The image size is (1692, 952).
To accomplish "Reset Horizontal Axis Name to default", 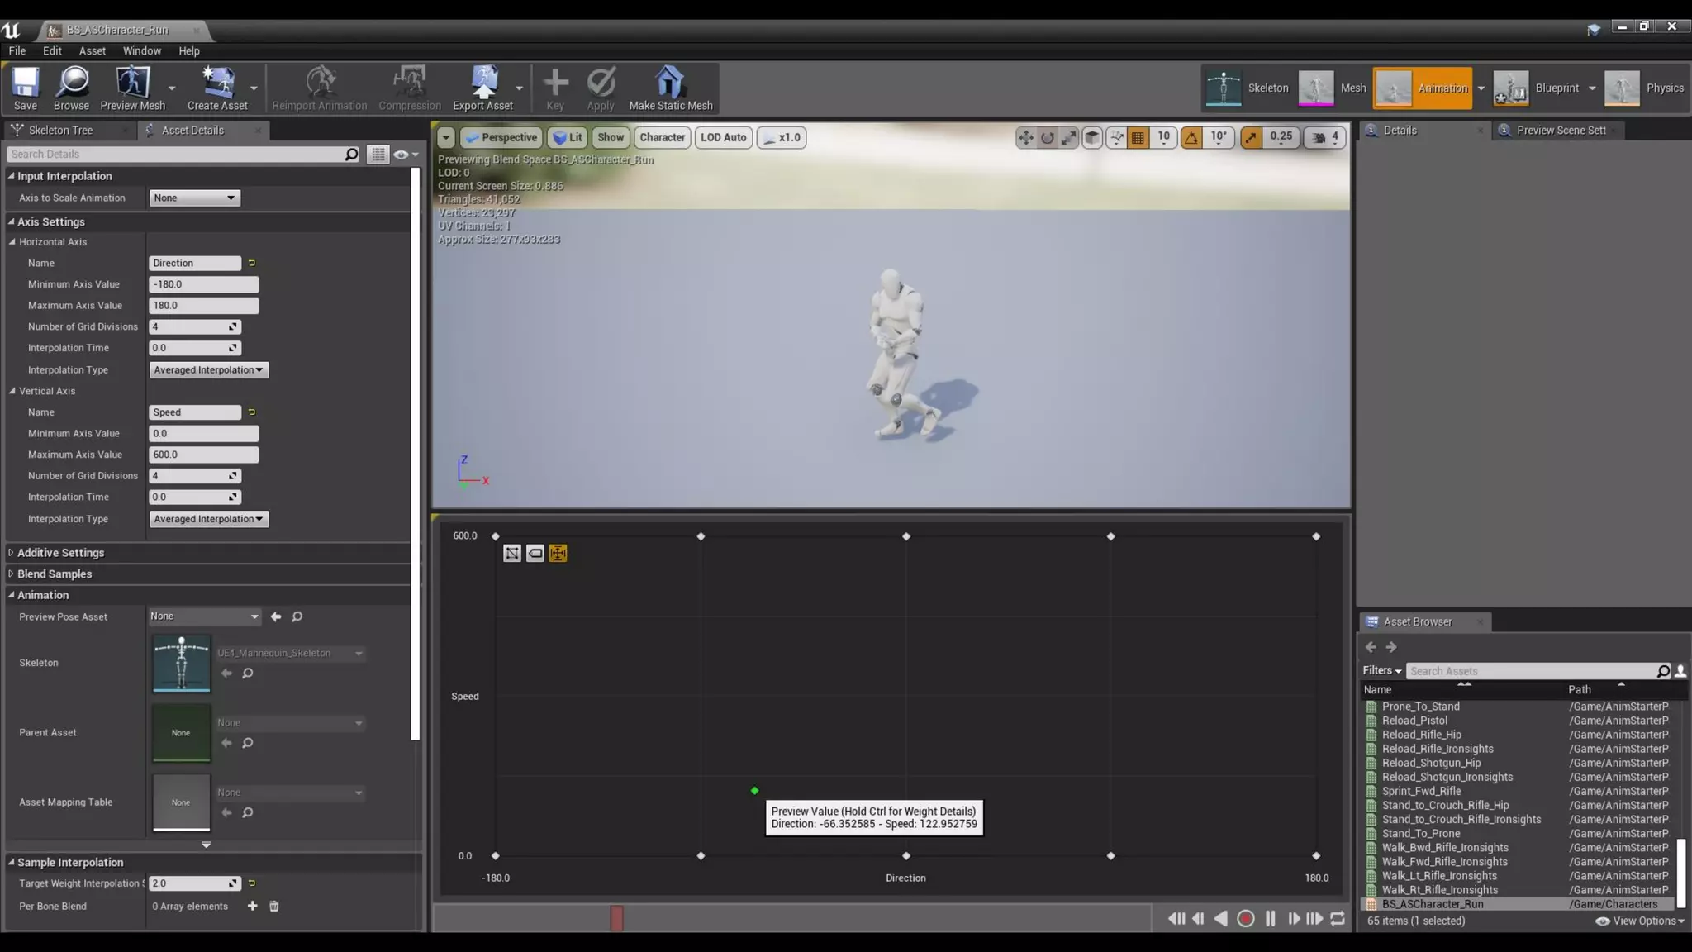I will (x=252, y=263).
